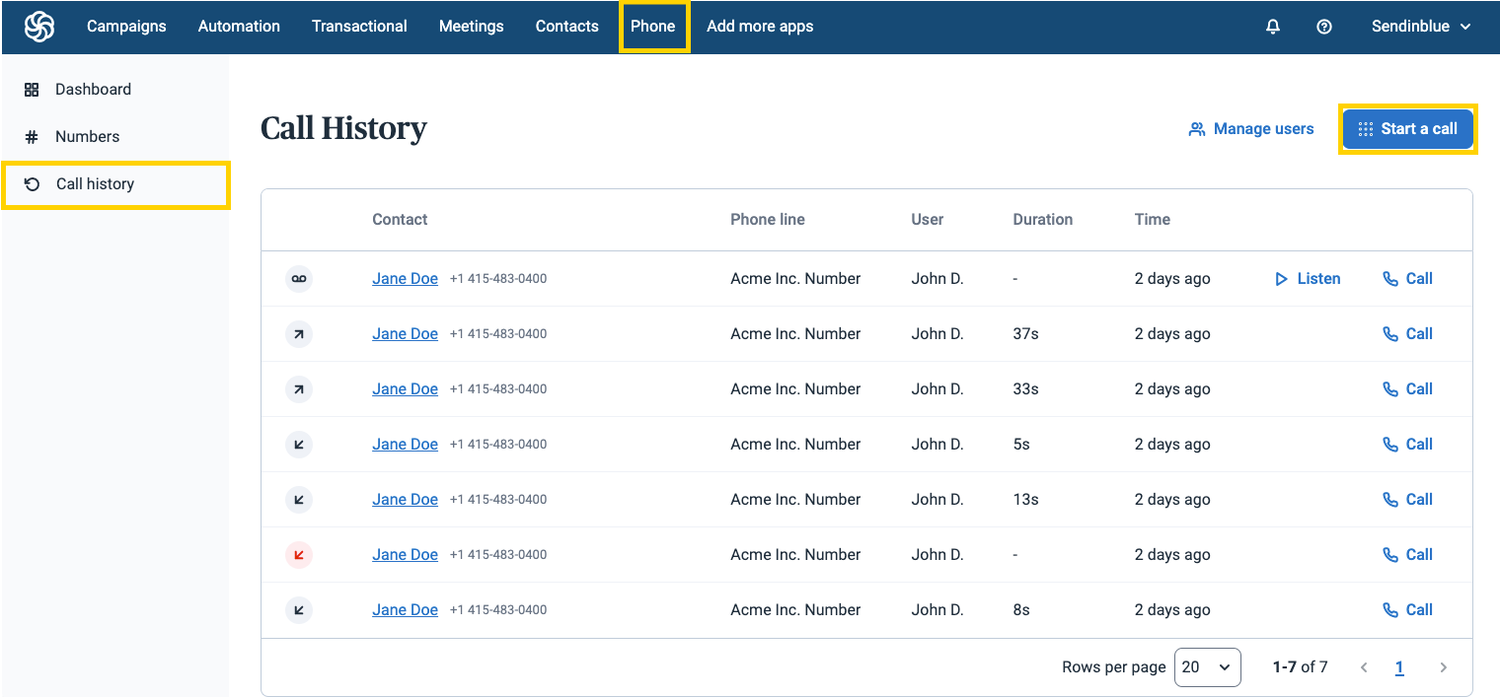Open the Meetings tab
The image size is (1500, 697).
click(472, 27)
